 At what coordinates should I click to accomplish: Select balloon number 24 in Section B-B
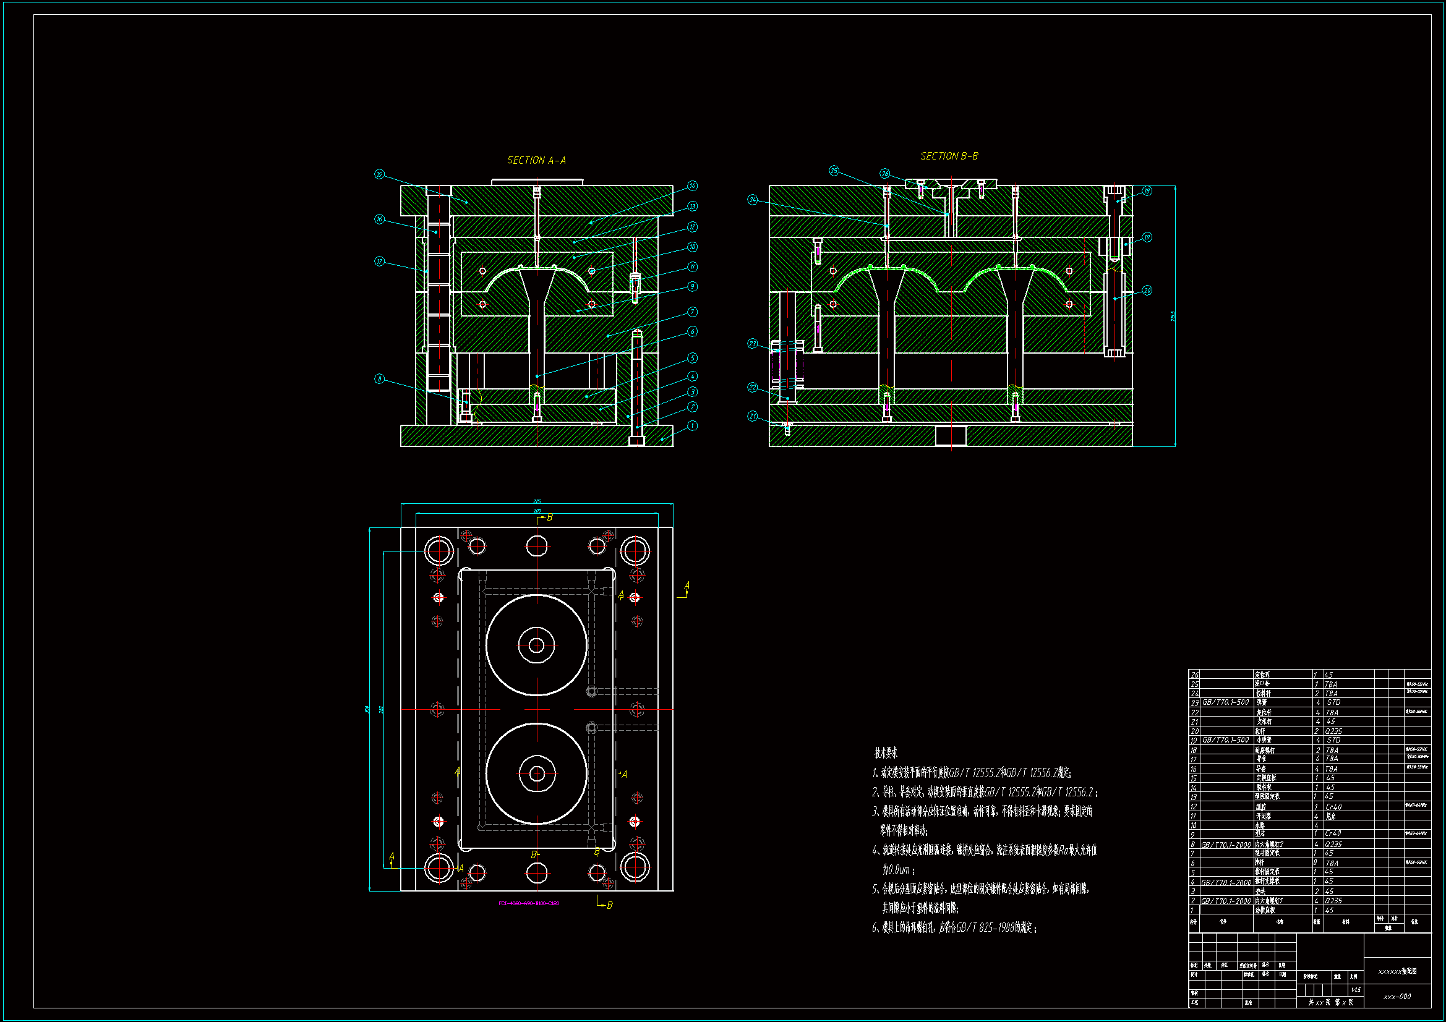point(753,200)
